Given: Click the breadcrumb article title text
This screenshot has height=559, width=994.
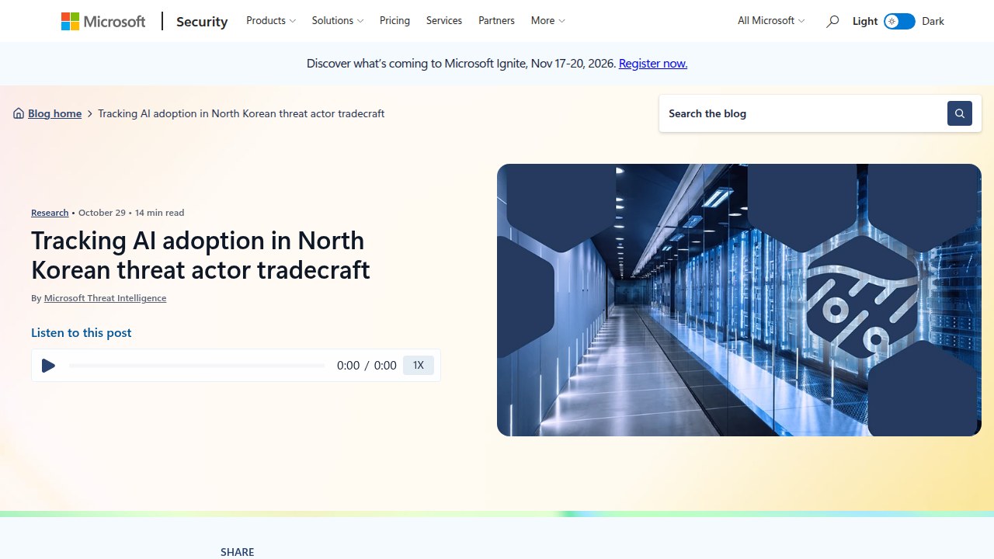Looking at the screenshot, I should 242,113.
